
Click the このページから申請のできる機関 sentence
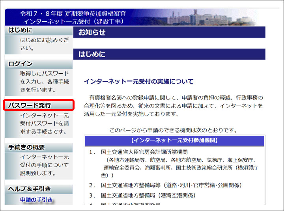173,130
